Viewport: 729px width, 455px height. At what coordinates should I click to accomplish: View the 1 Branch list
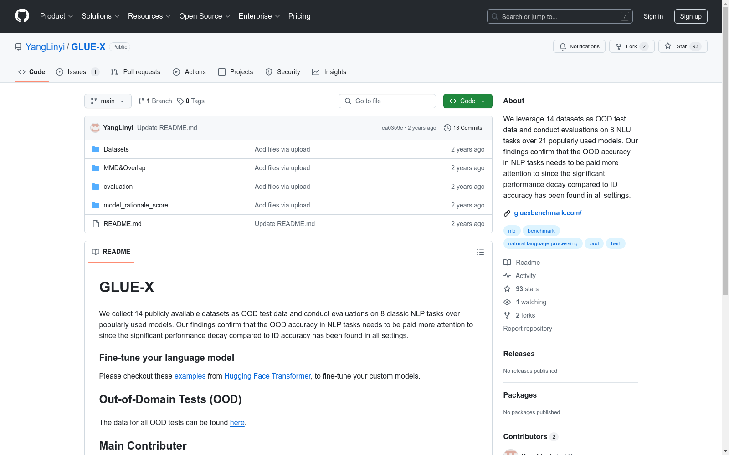155,101
